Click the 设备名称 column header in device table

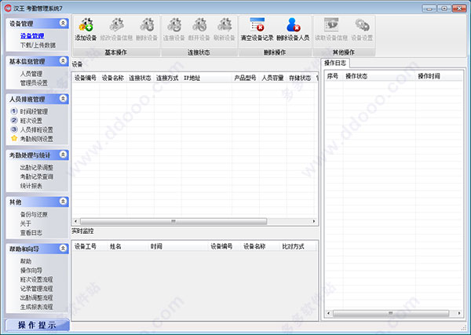[112, 78]
